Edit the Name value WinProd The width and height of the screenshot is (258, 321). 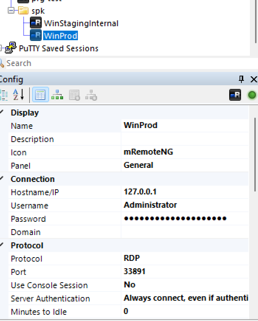185,125
